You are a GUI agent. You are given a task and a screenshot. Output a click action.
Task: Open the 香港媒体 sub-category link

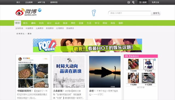click(x=50, y=28)
